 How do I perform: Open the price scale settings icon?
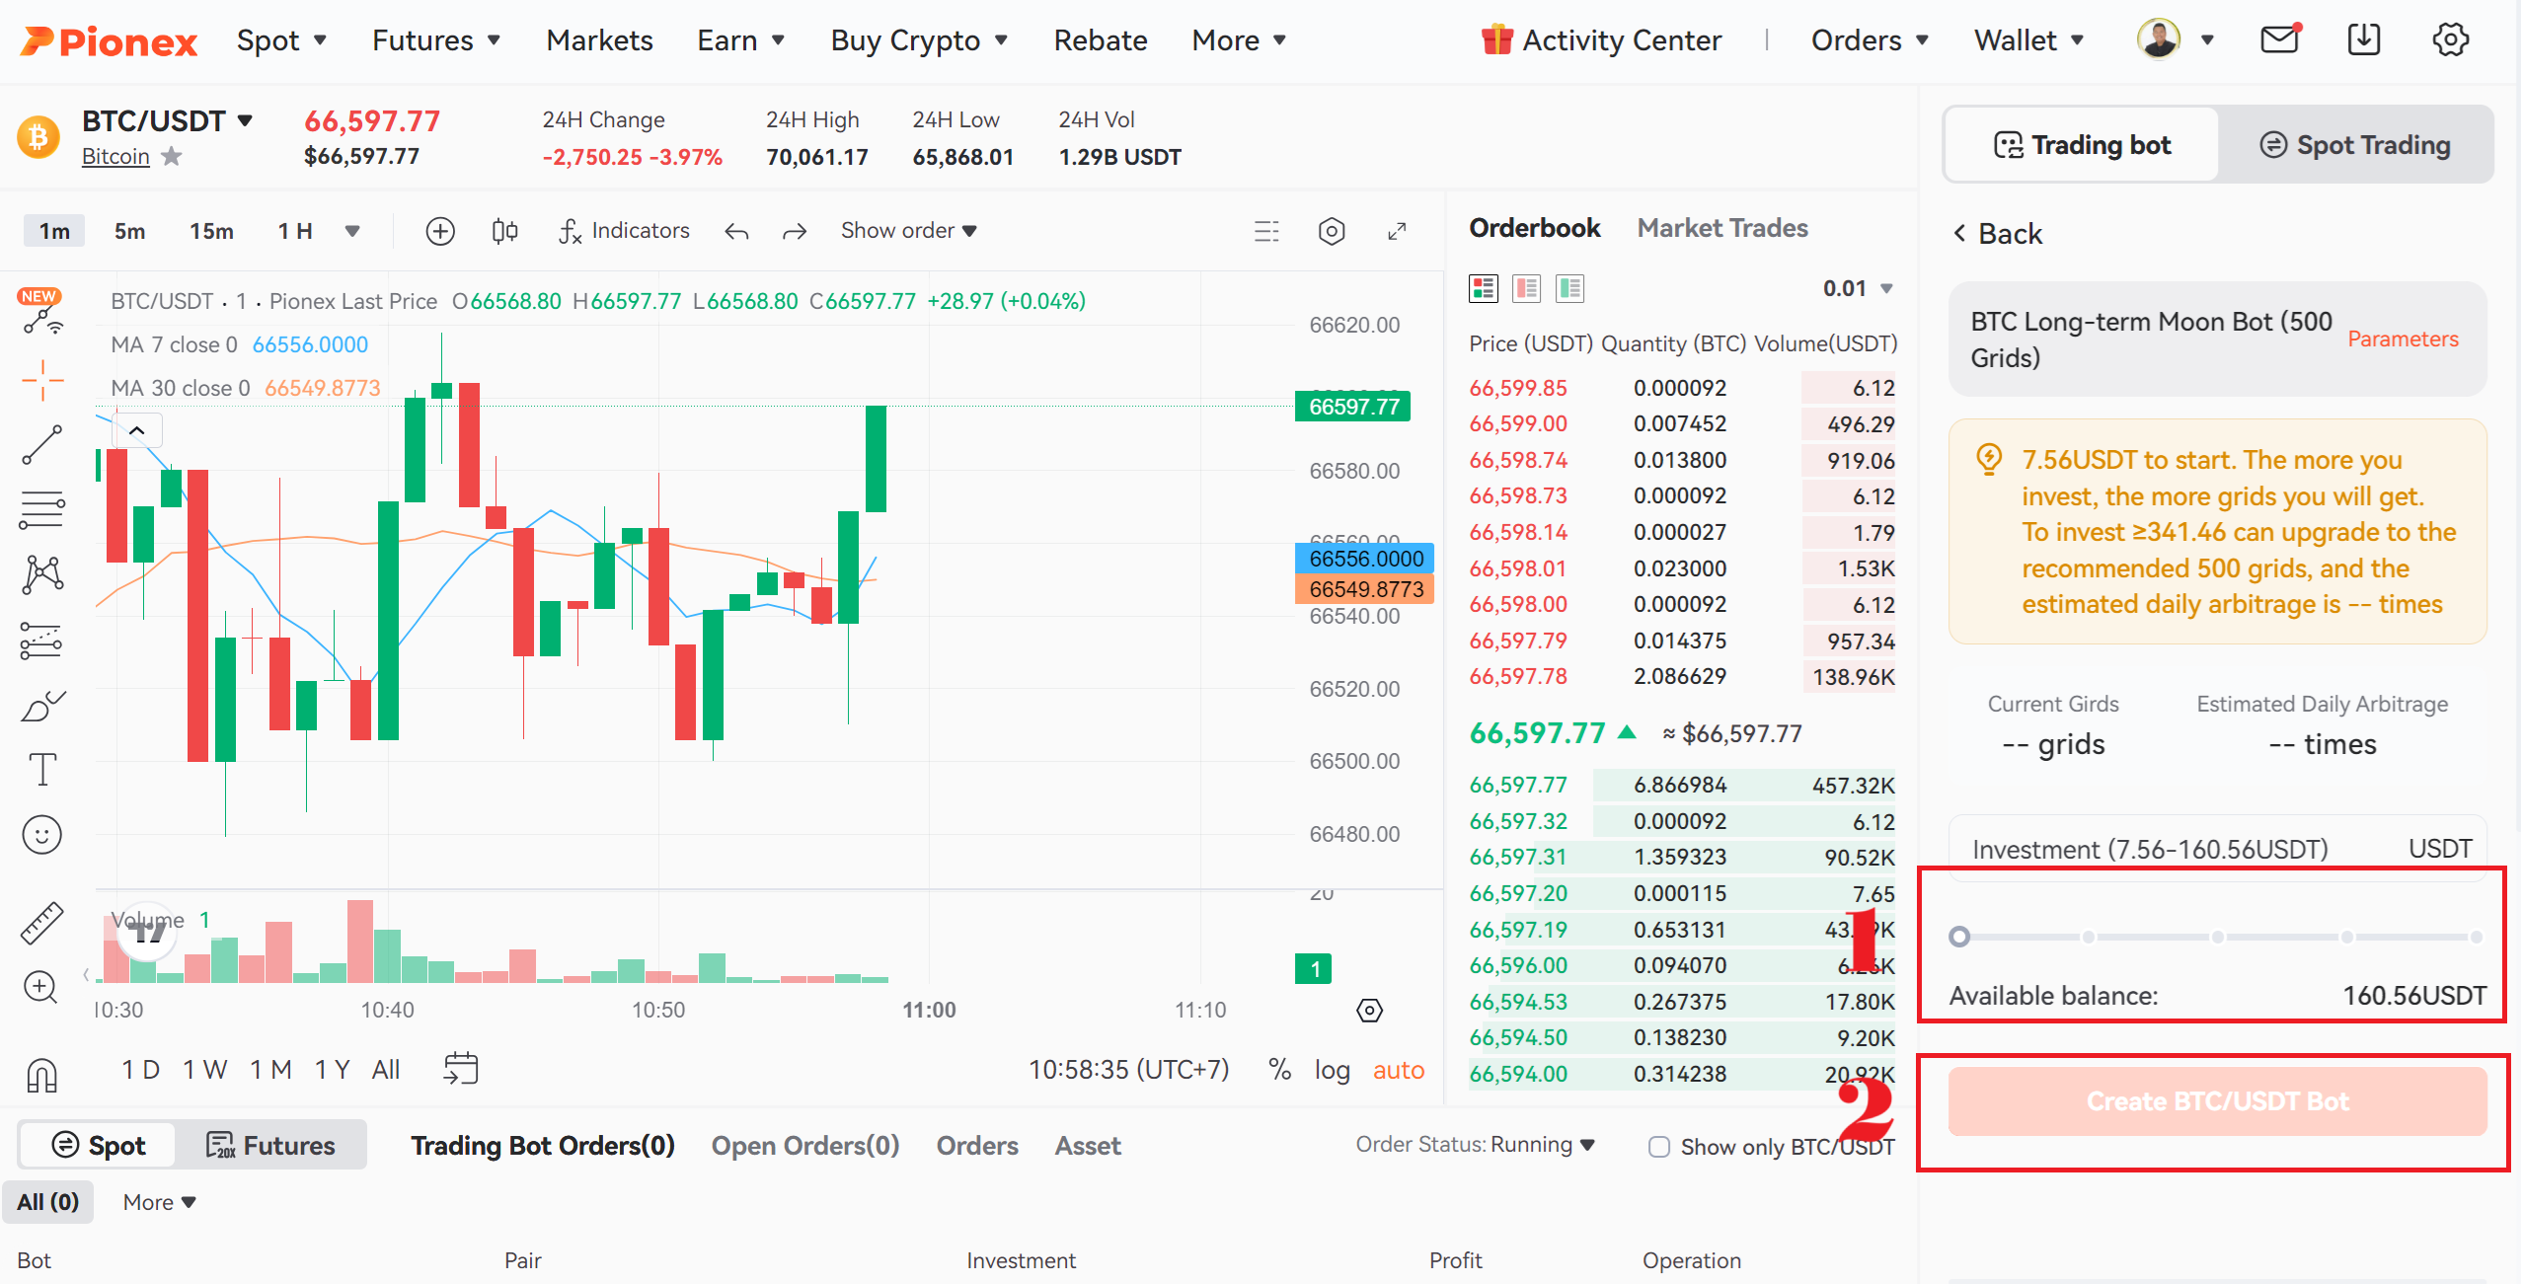1369,1010
